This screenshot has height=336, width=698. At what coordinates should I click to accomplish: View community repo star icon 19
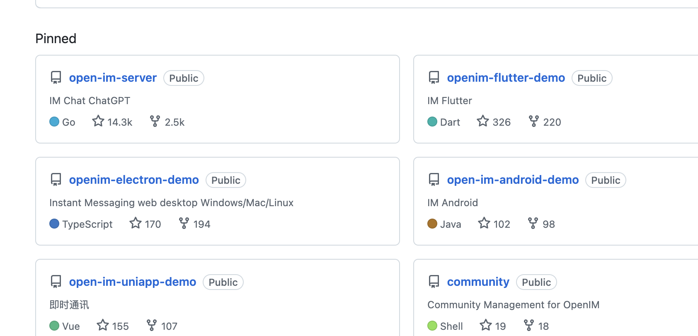486,325
